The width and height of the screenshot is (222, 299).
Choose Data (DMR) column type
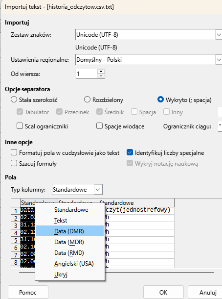click(x=70, y=231)
